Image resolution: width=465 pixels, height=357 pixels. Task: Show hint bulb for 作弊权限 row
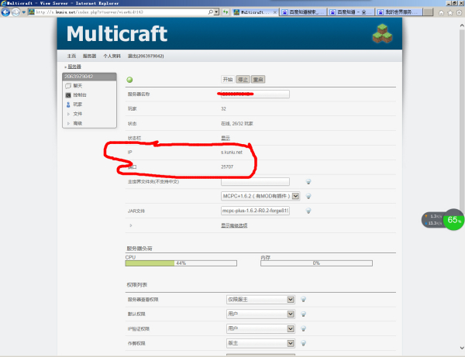(x=303, y=343)
